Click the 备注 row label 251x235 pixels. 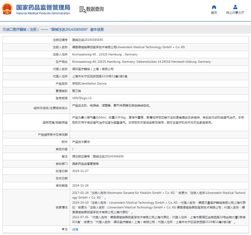tap(65, 156)
